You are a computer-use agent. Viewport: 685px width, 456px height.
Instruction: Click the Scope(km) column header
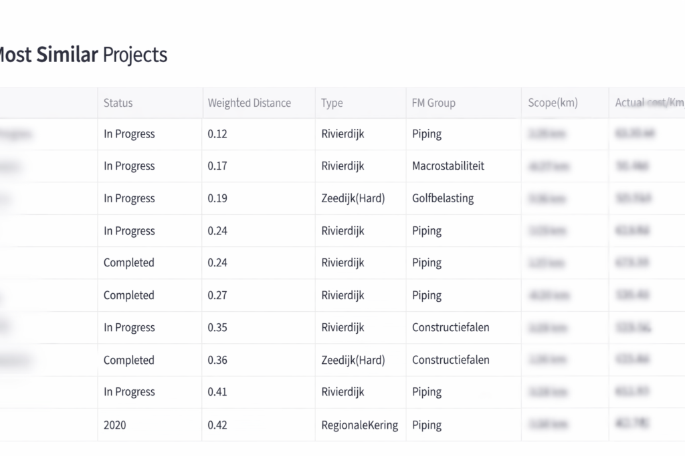coord(553,103)
